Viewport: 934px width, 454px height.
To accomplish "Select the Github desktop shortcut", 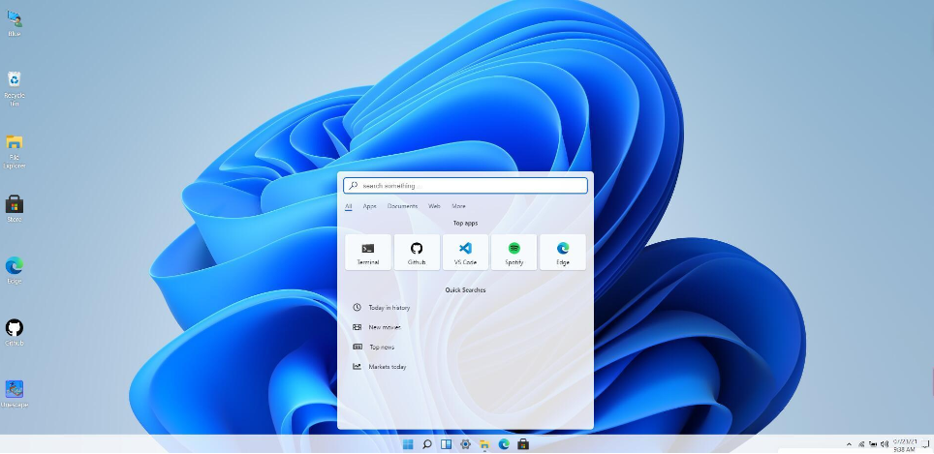I will [x=15, y=328].
